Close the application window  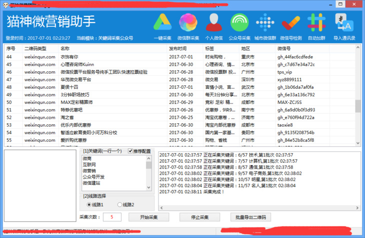354,4
